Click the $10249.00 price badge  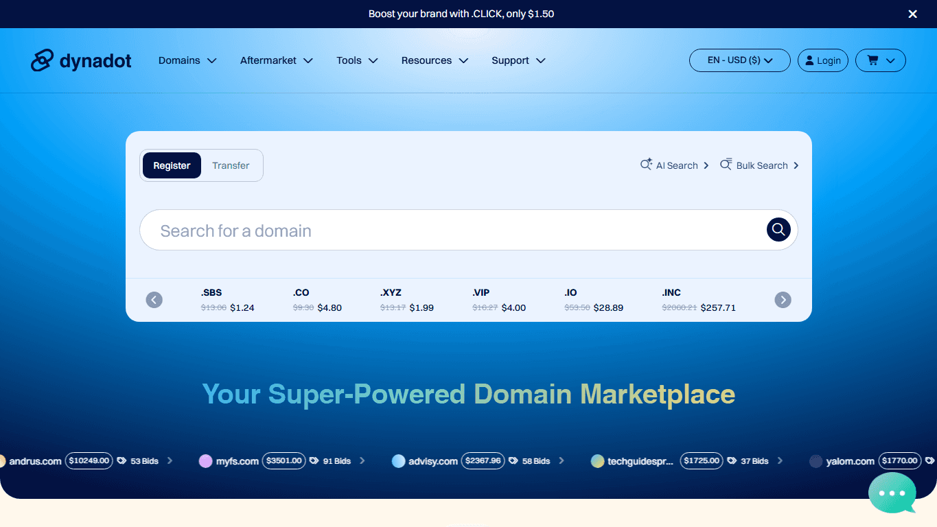pyautogui.click(x=89, y=460)
